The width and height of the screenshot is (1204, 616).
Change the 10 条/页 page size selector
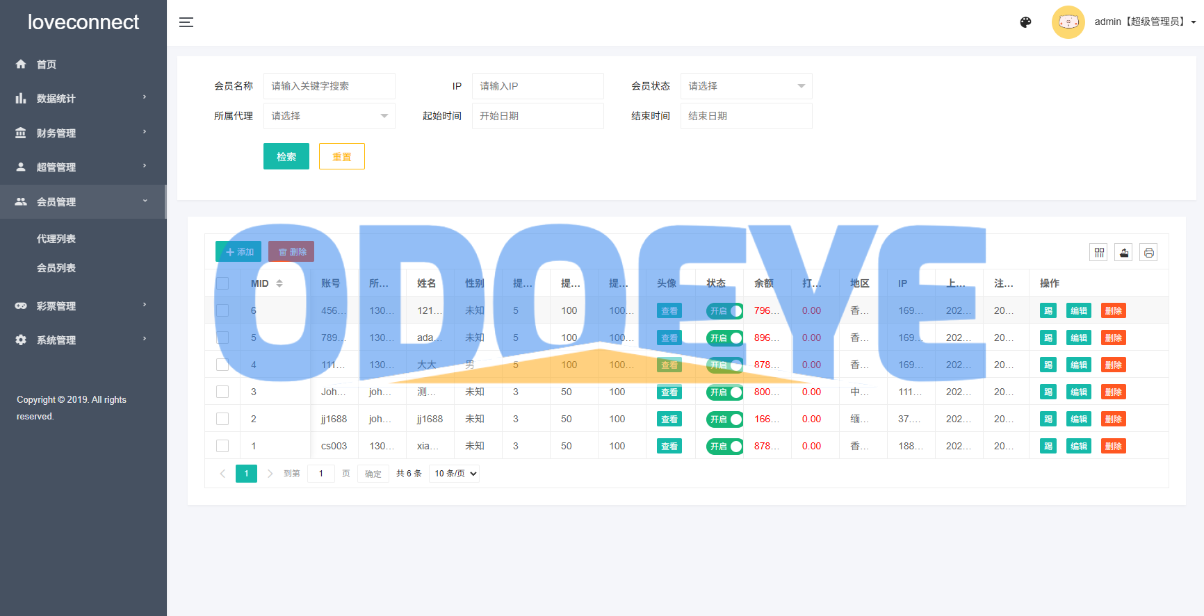[x=455, y=474]
